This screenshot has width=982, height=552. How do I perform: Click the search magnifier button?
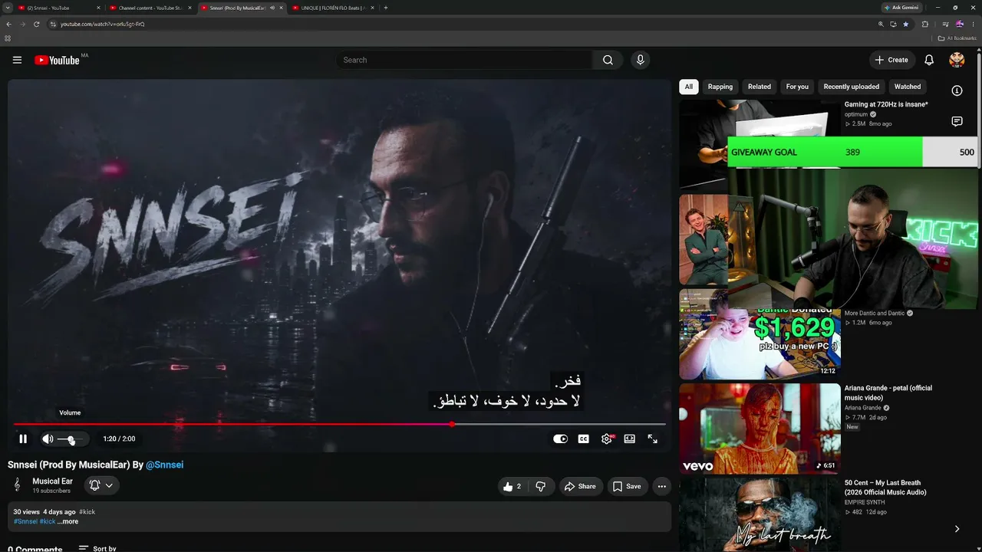[x=608, y=60]
